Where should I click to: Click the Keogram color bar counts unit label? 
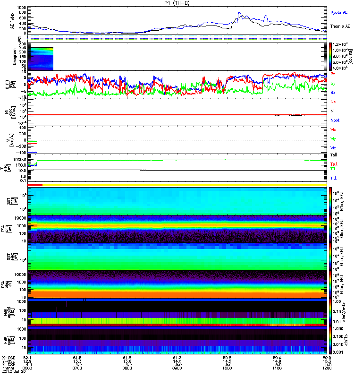350,57
